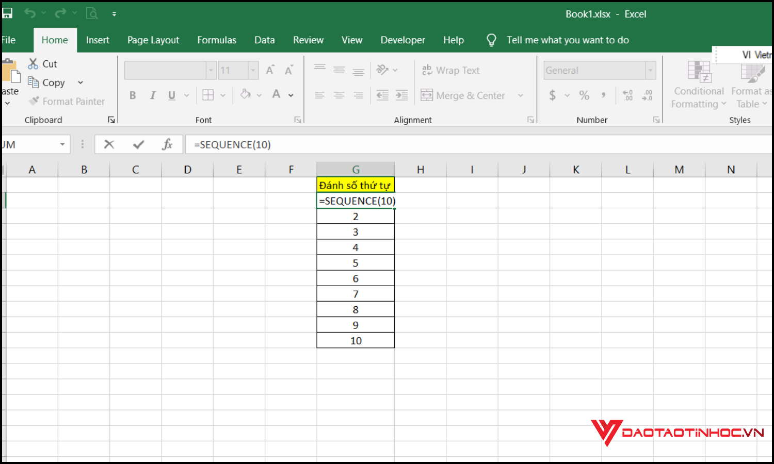Open Insert Function fx dialog
This screenshot has height=464, width=774.
(167, 145)
